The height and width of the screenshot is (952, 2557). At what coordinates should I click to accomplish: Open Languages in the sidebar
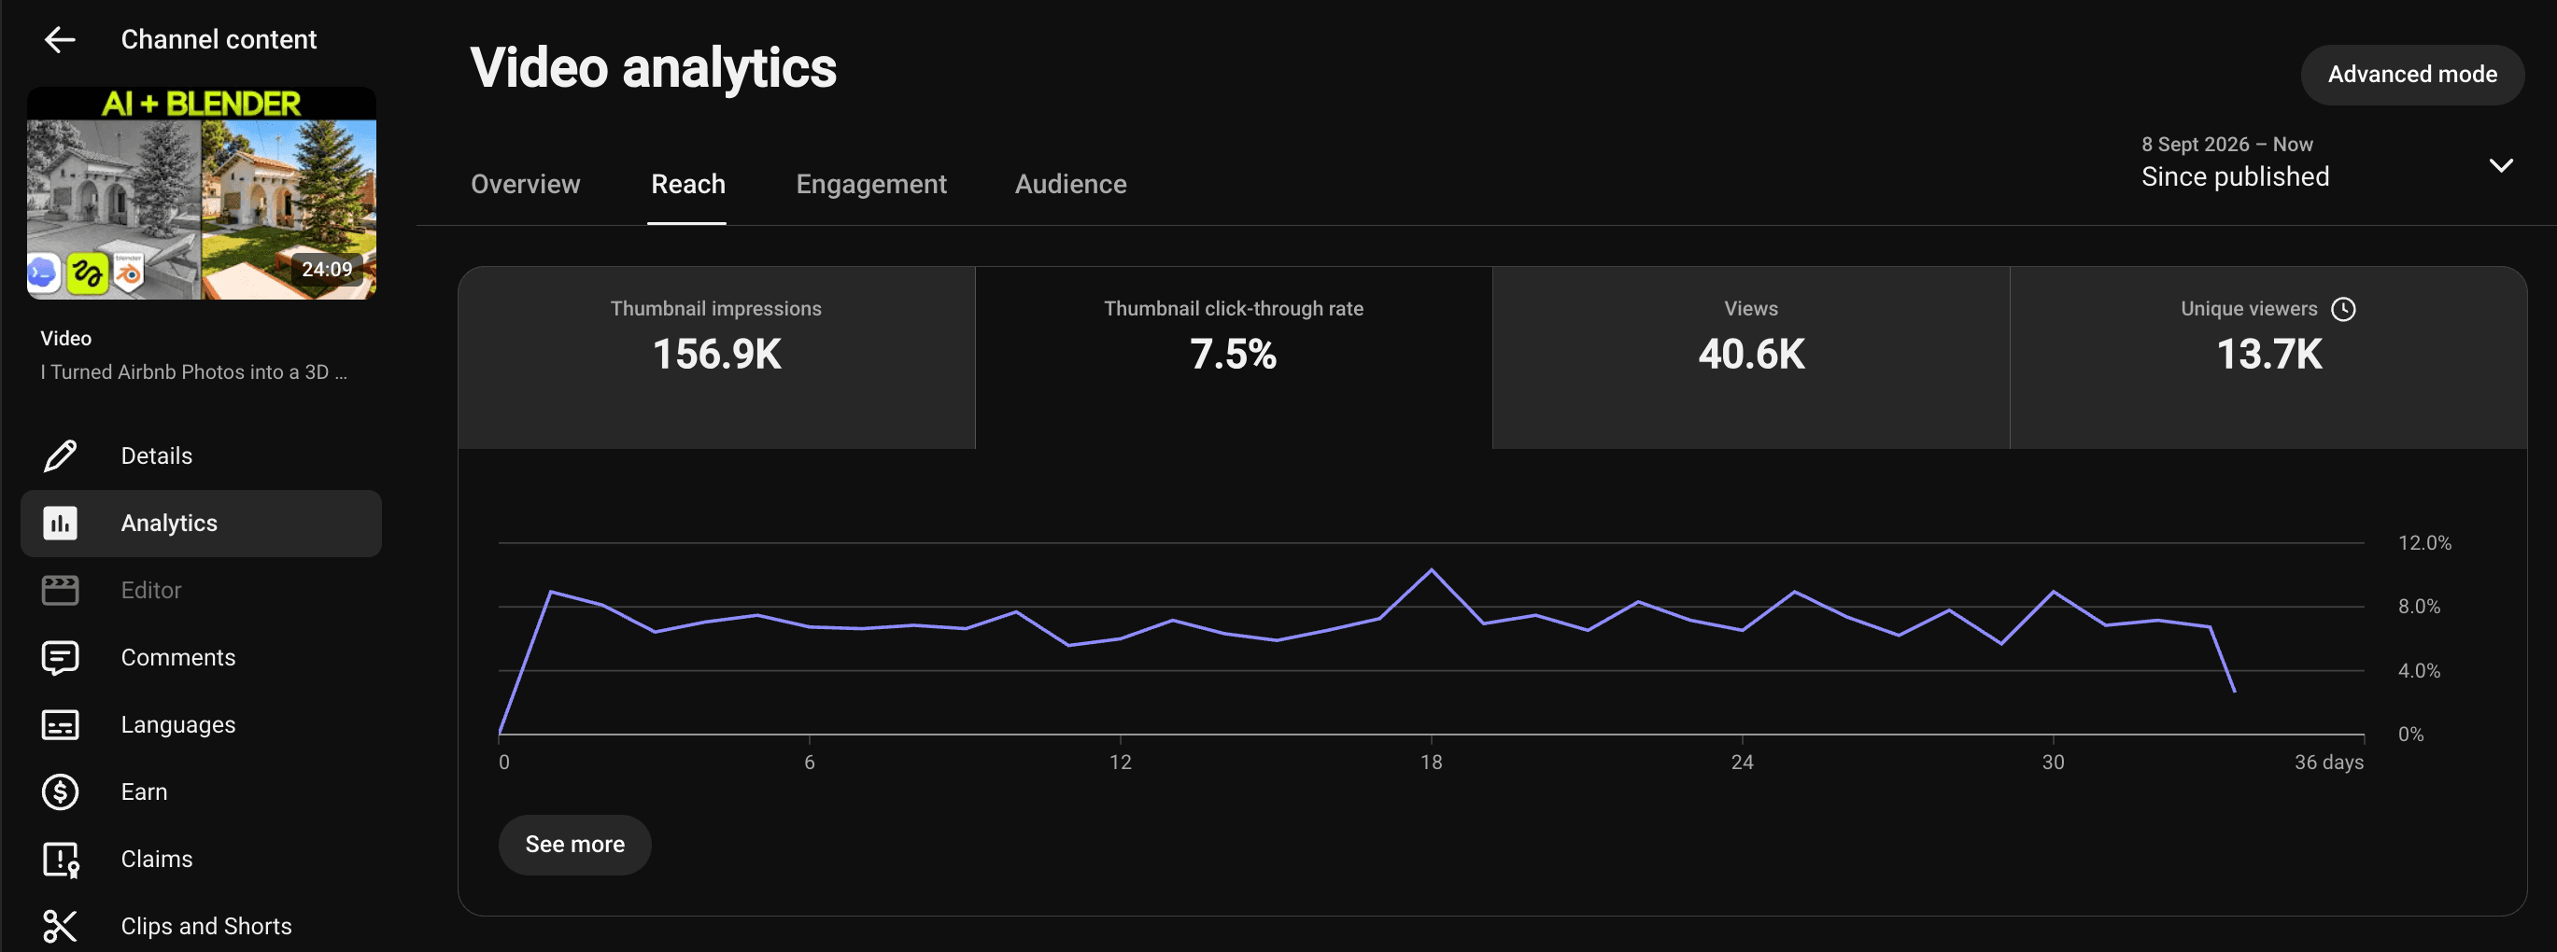(x=202, y=725)
